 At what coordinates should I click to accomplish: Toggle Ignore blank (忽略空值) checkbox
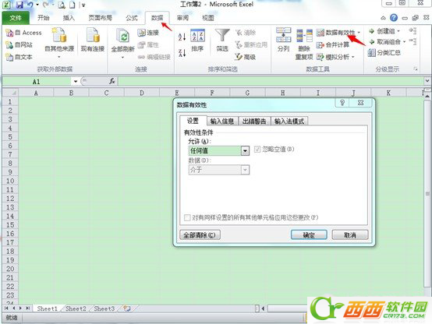257,150
